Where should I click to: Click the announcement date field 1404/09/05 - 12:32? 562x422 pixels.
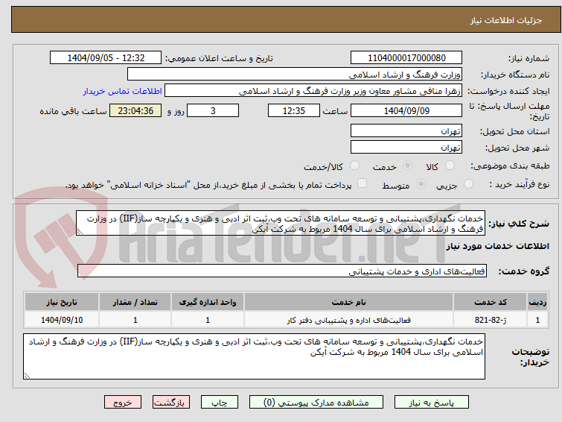[x=106, y=57]
